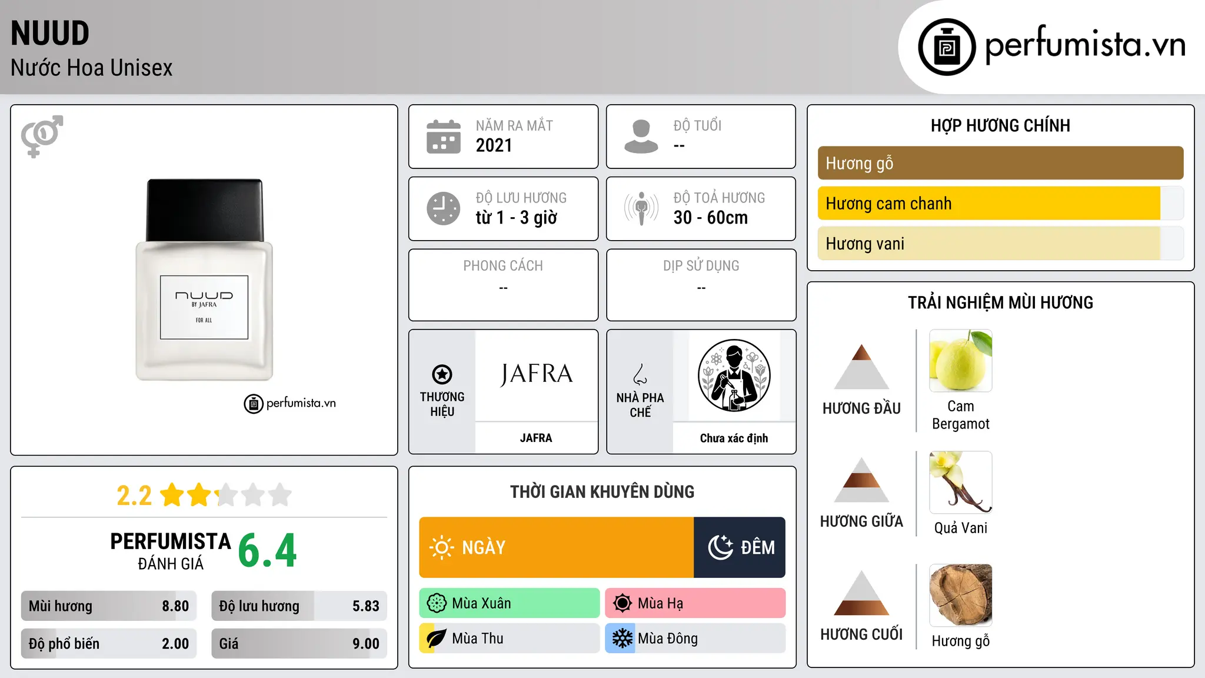Click the leaf icon for Mùa Thu
Viewport: 1205px width, 678px height.
point(436,639)
